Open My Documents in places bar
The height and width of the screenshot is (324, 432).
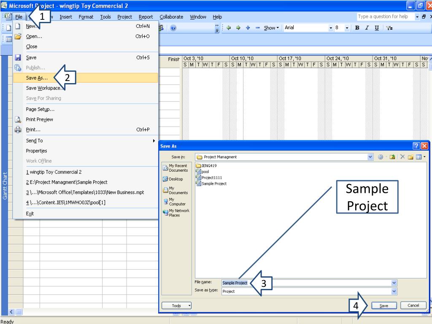(x=175, y=190)
